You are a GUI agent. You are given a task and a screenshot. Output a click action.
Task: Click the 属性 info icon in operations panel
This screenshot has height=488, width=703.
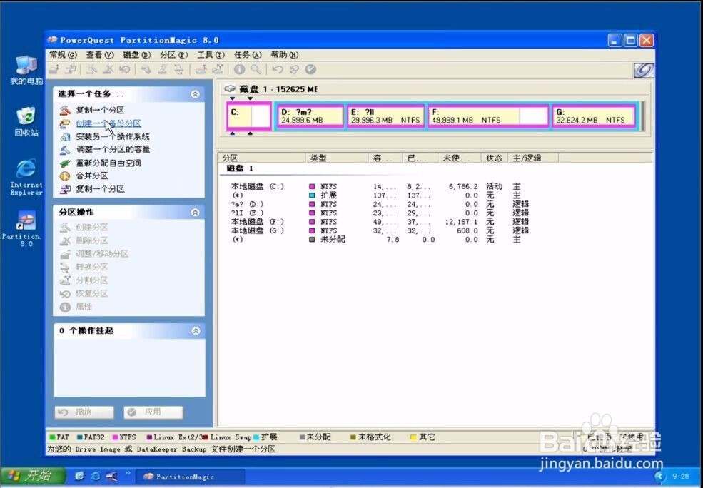pyautogui.click(x=65, y=307)
